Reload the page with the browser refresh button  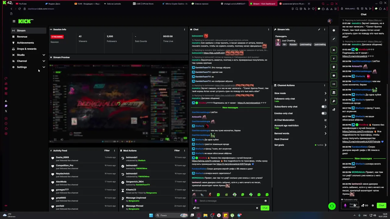tap(19, 9)
